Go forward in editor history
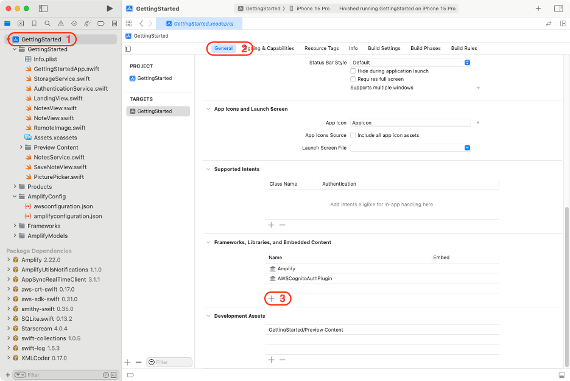Image resolution: width=570 pixels, height=381 pixels. 150,24
